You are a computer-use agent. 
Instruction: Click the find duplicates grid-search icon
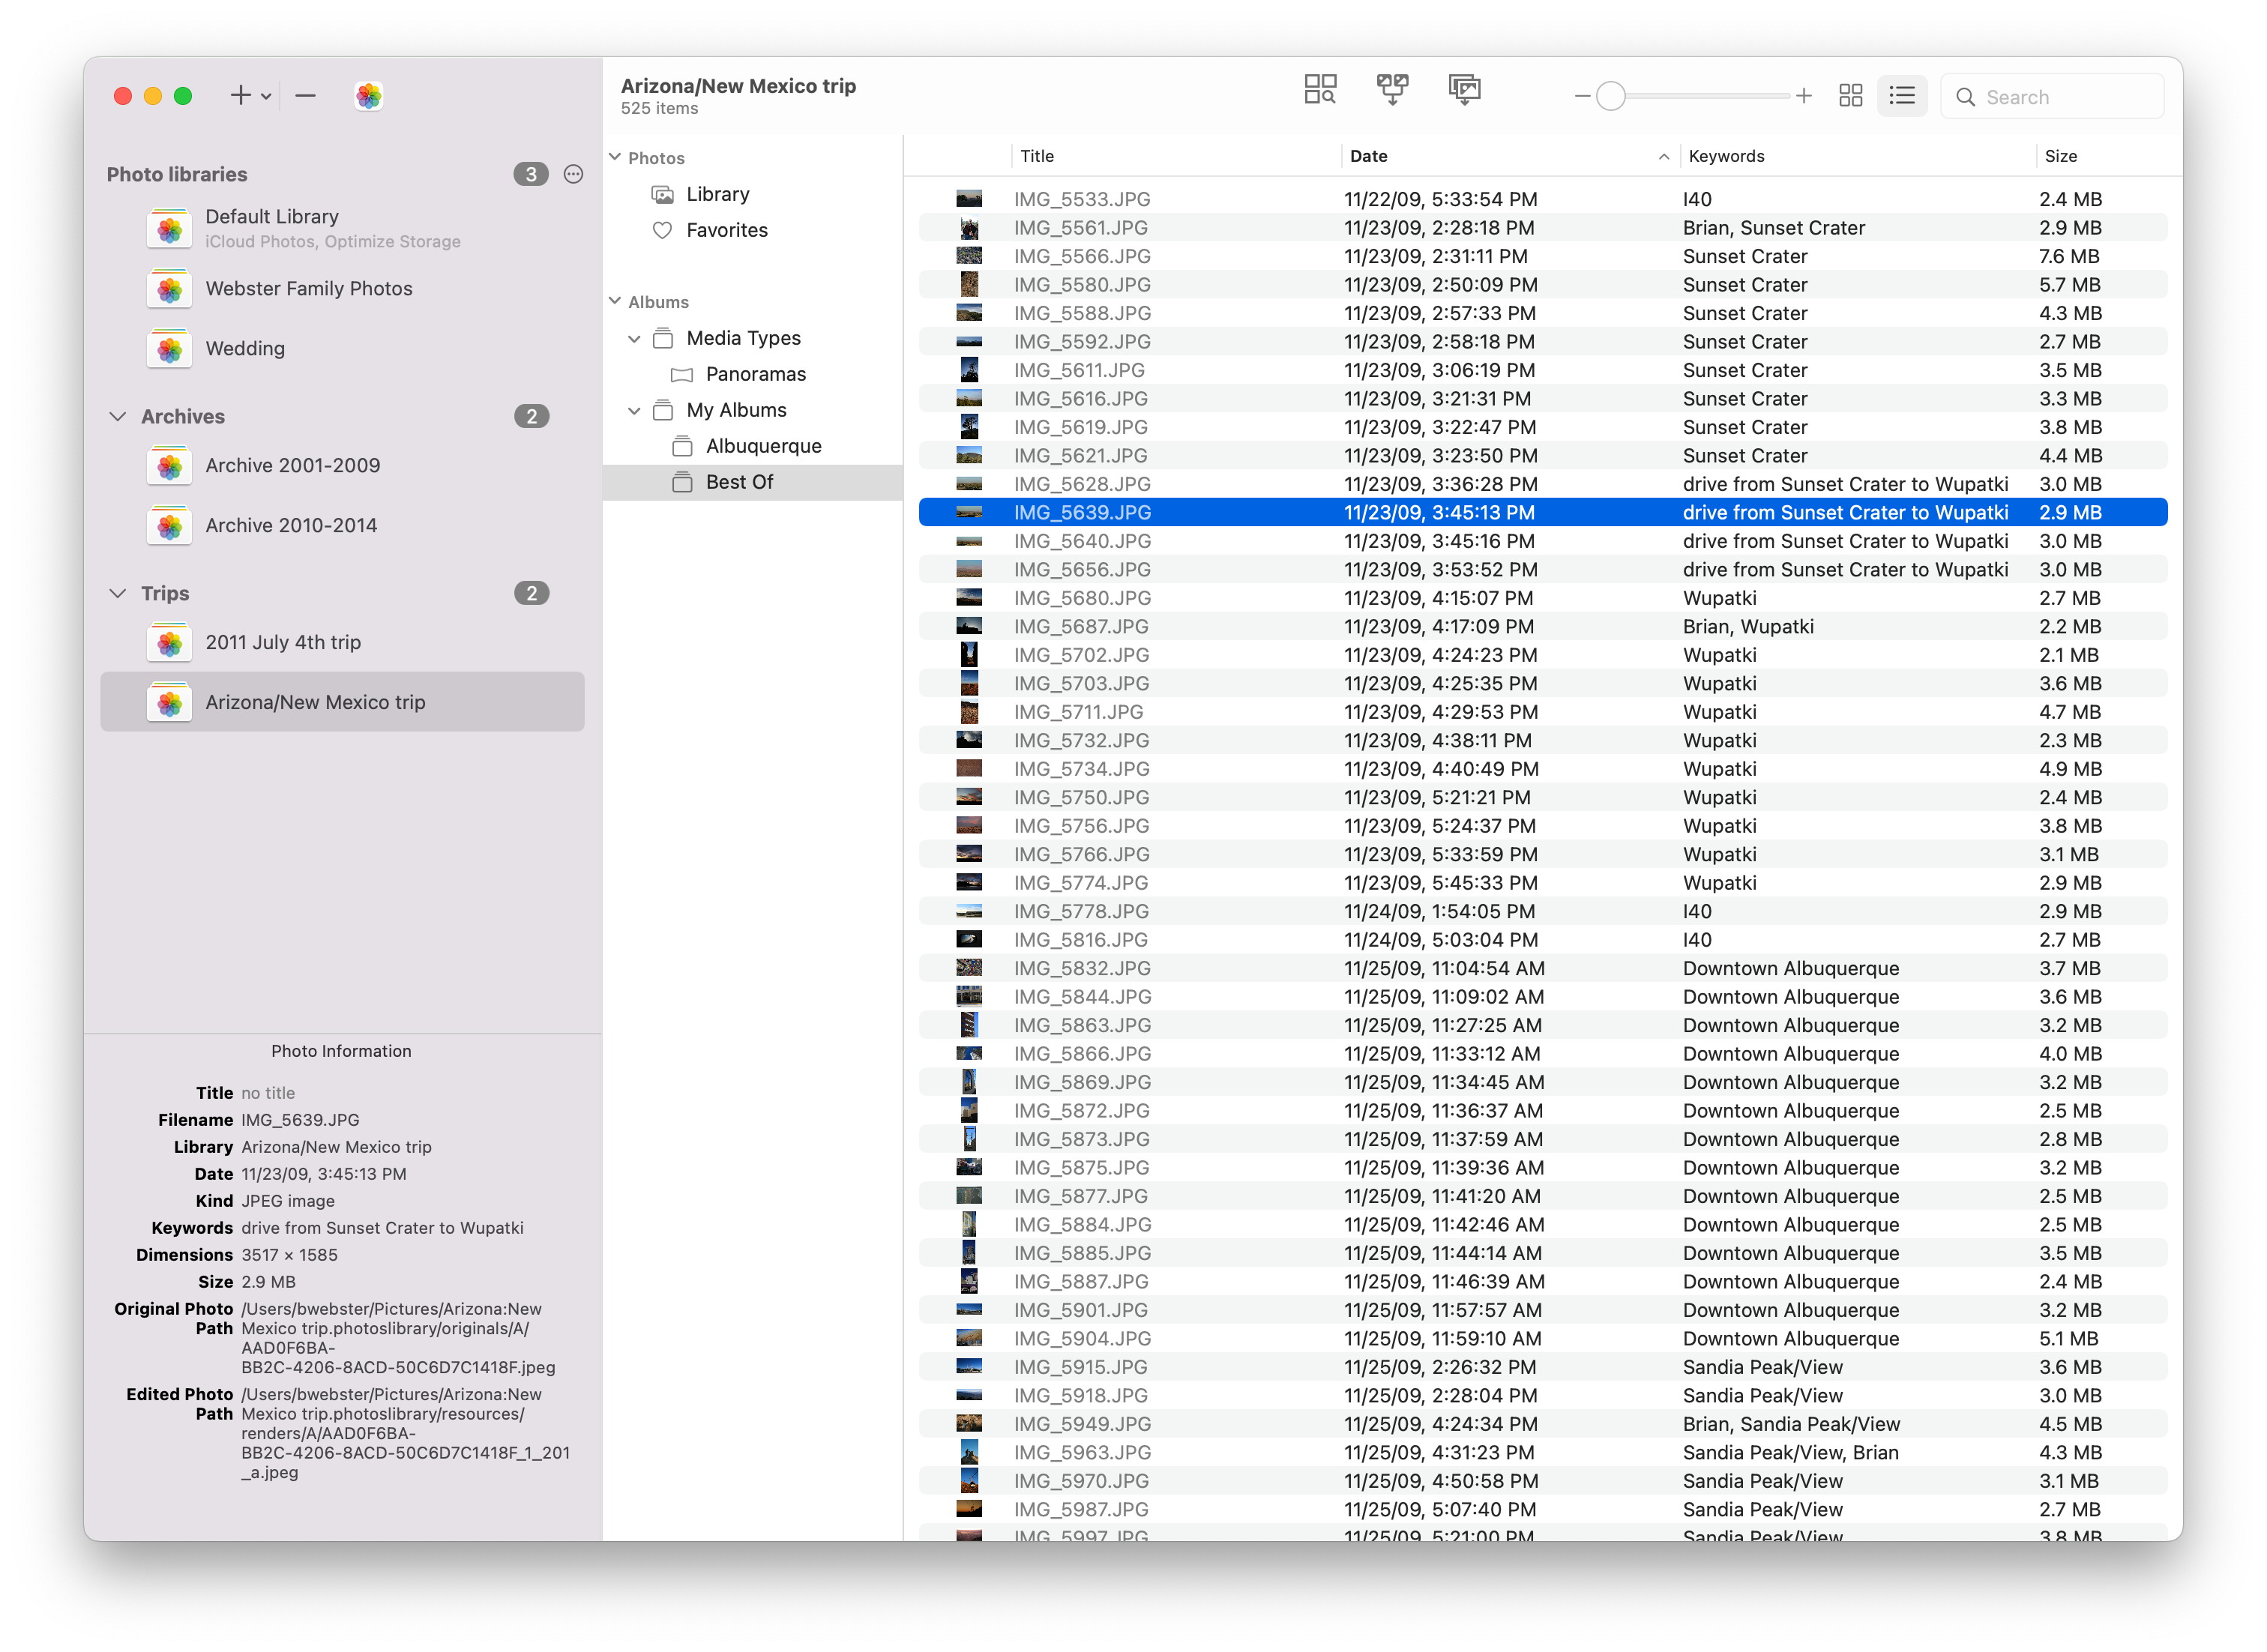point(1319,90)
